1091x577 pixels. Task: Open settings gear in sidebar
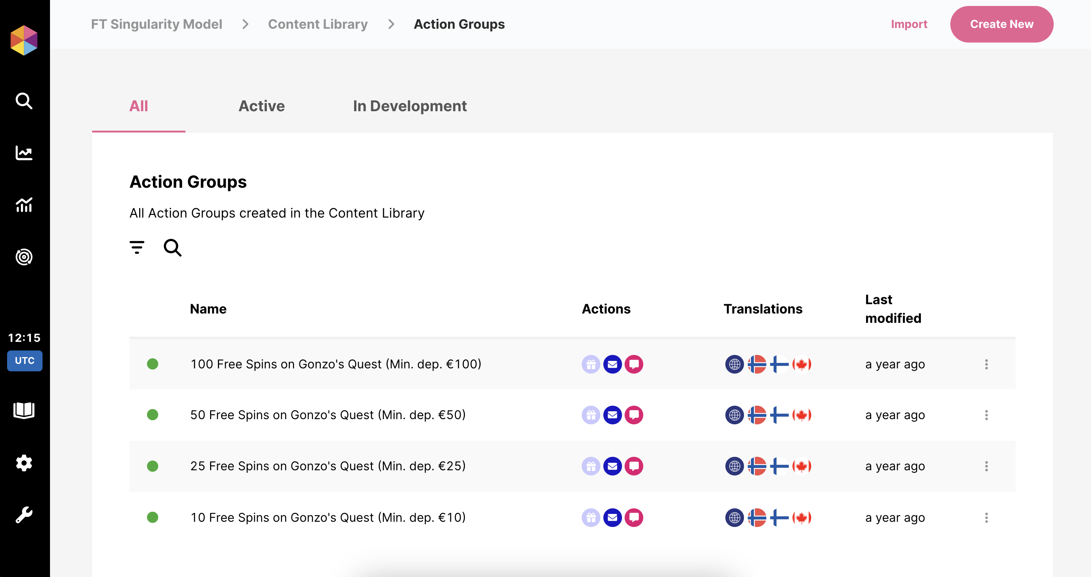click(24, 463)
